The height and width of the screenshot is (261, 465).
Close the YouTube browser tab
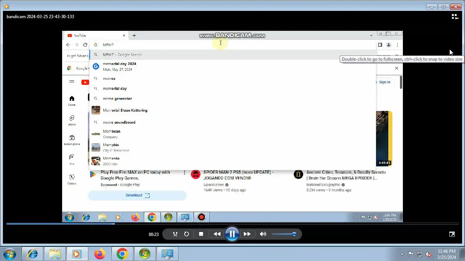124,36
